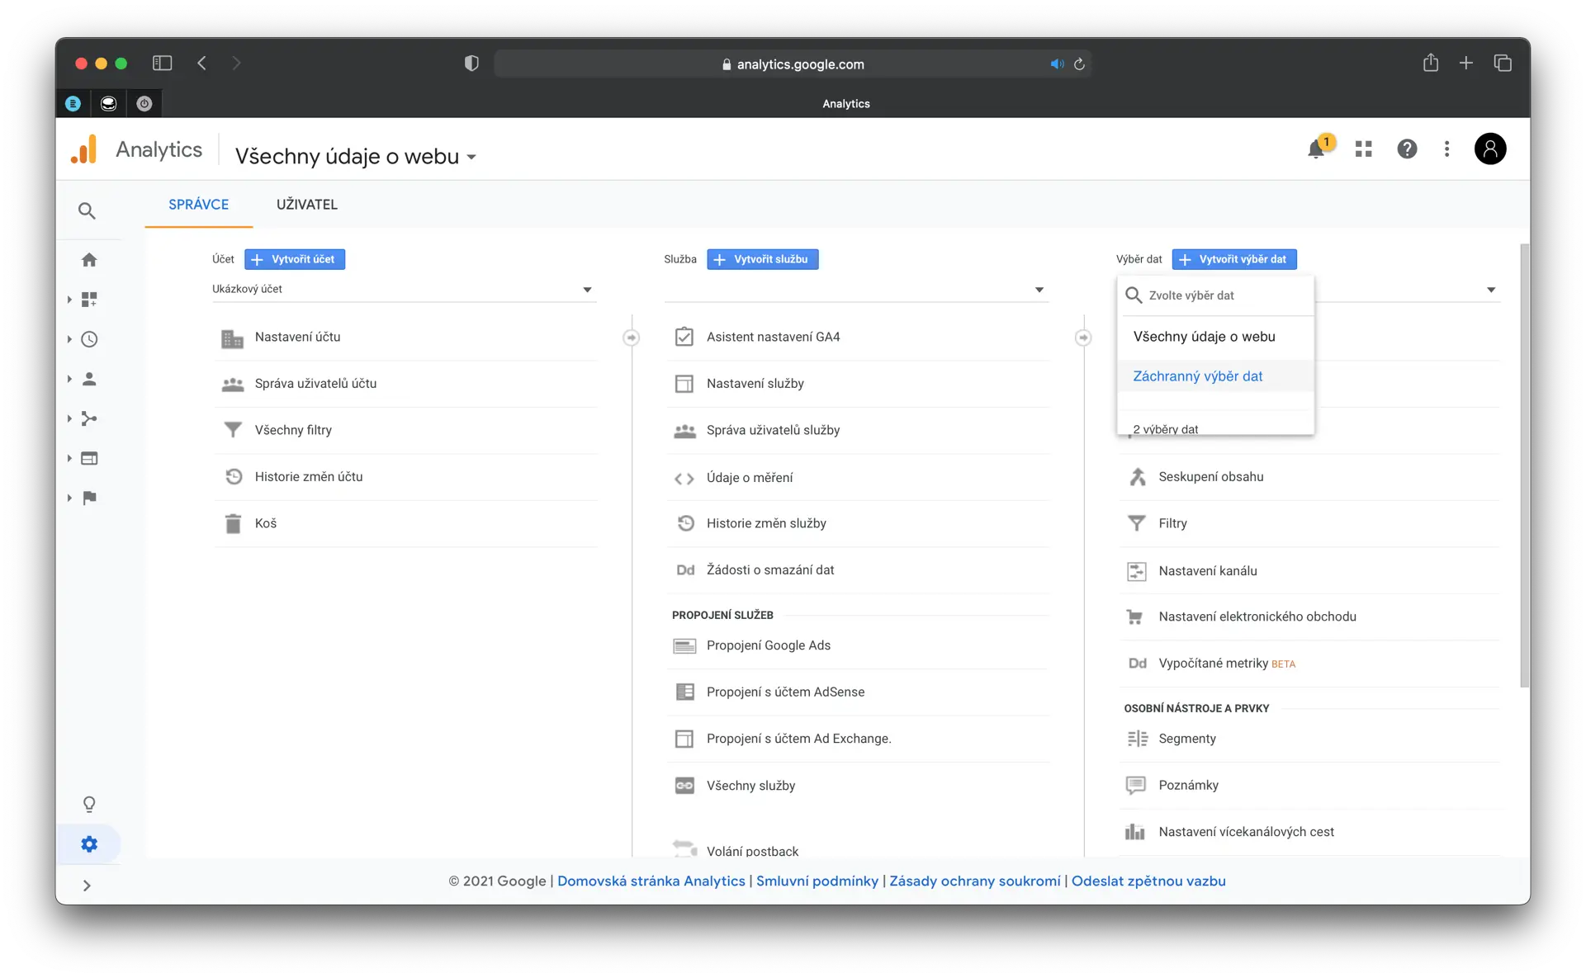Image resolution: width=1586 pixels, height=978 pixels.
Task: Open the Realtime clock icon in sidebar
Action: click(89, 339)
